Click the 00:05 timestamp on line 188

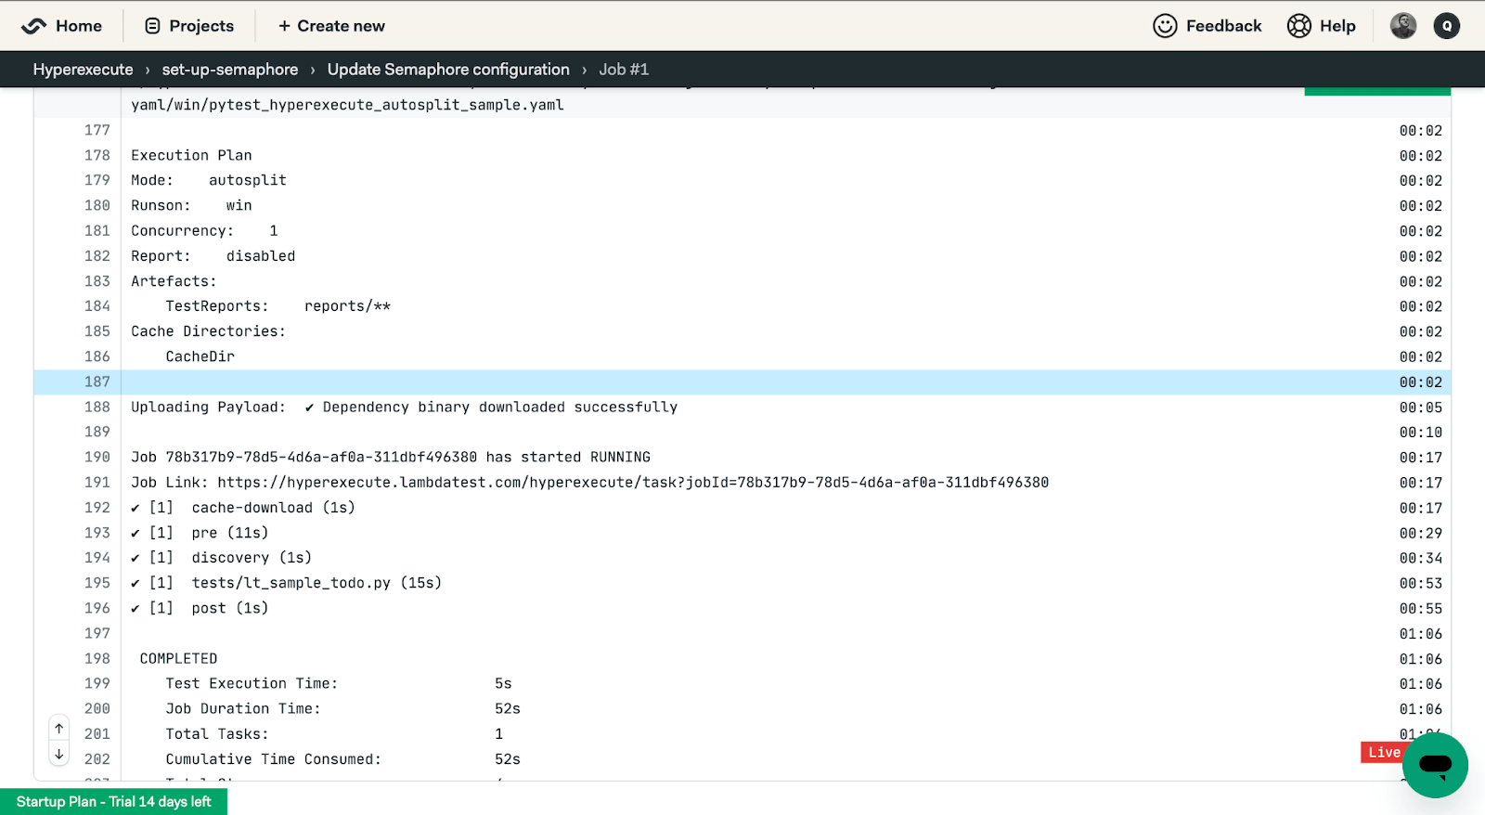1421,407
